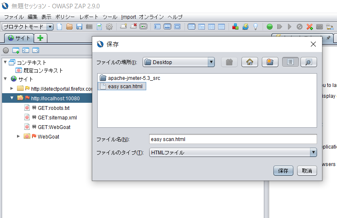
Task: Click the Check for Updates lightning icon
Action: click(x=246, y=27)
